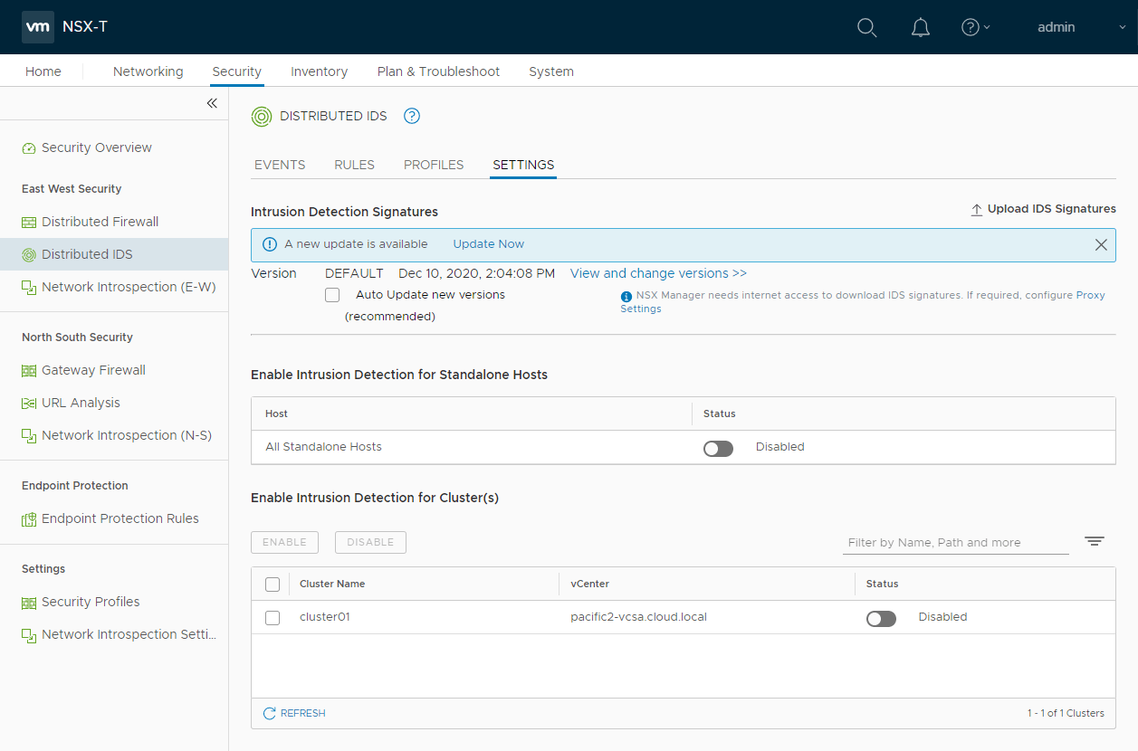This screenshot has width=1138, height=751.
Task: Open View and change versions link
Action: pyautogui.click(x=658, y=273)
